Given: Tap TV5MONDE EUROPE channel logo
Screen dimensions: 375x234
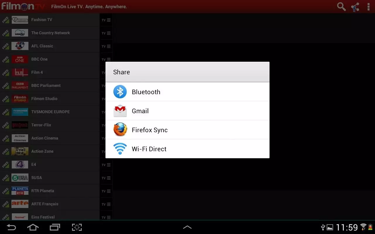Looking at the screenshot, I should [20, 112].
